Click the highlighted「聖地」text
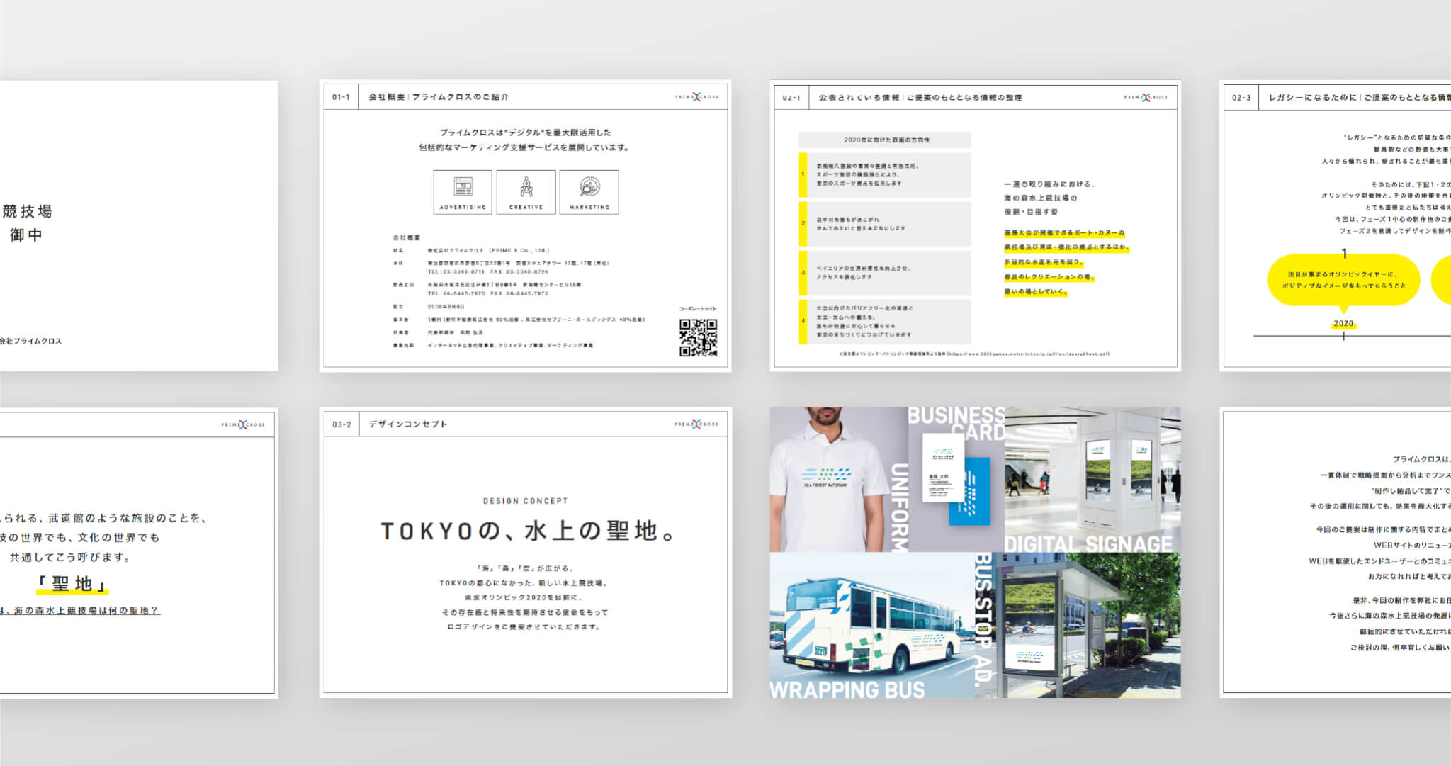Viewport: 1451px width, 766px height. pos(72,584)
